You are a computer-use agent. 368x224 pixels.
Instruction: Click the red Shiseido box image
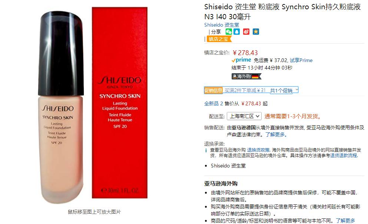[x=120, y=103]
